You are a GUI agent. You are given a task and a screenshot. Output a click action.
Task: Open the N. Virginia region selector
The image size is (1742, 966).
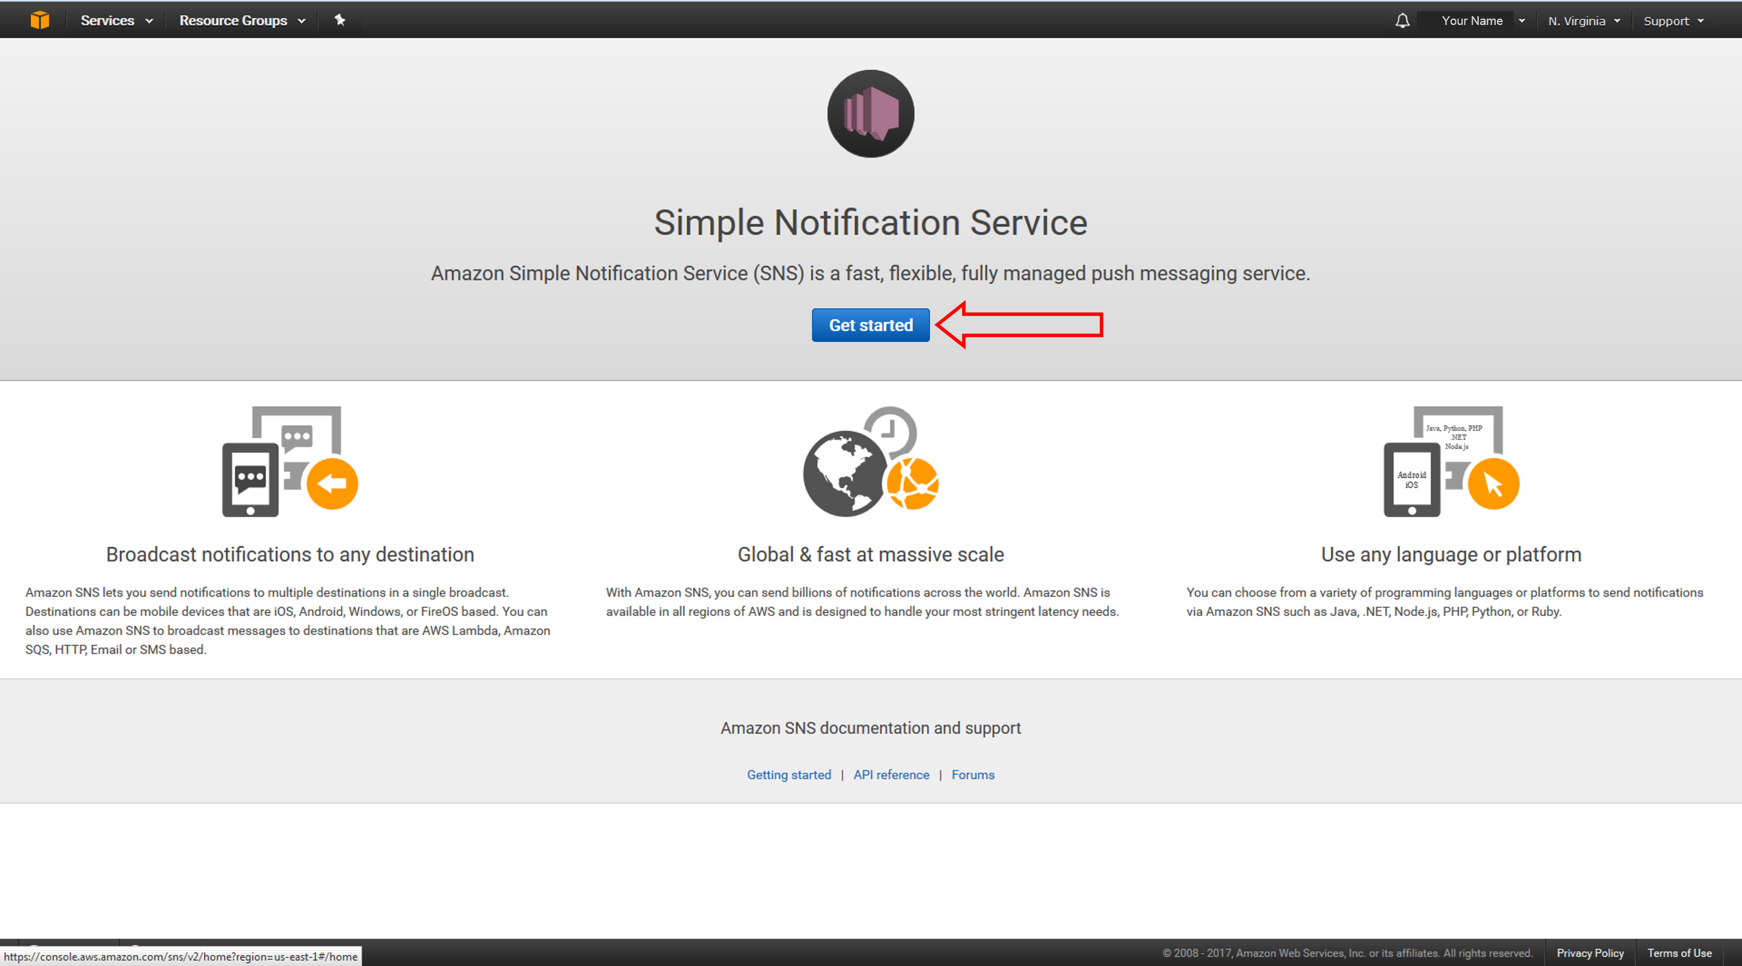click(1583, 21)
